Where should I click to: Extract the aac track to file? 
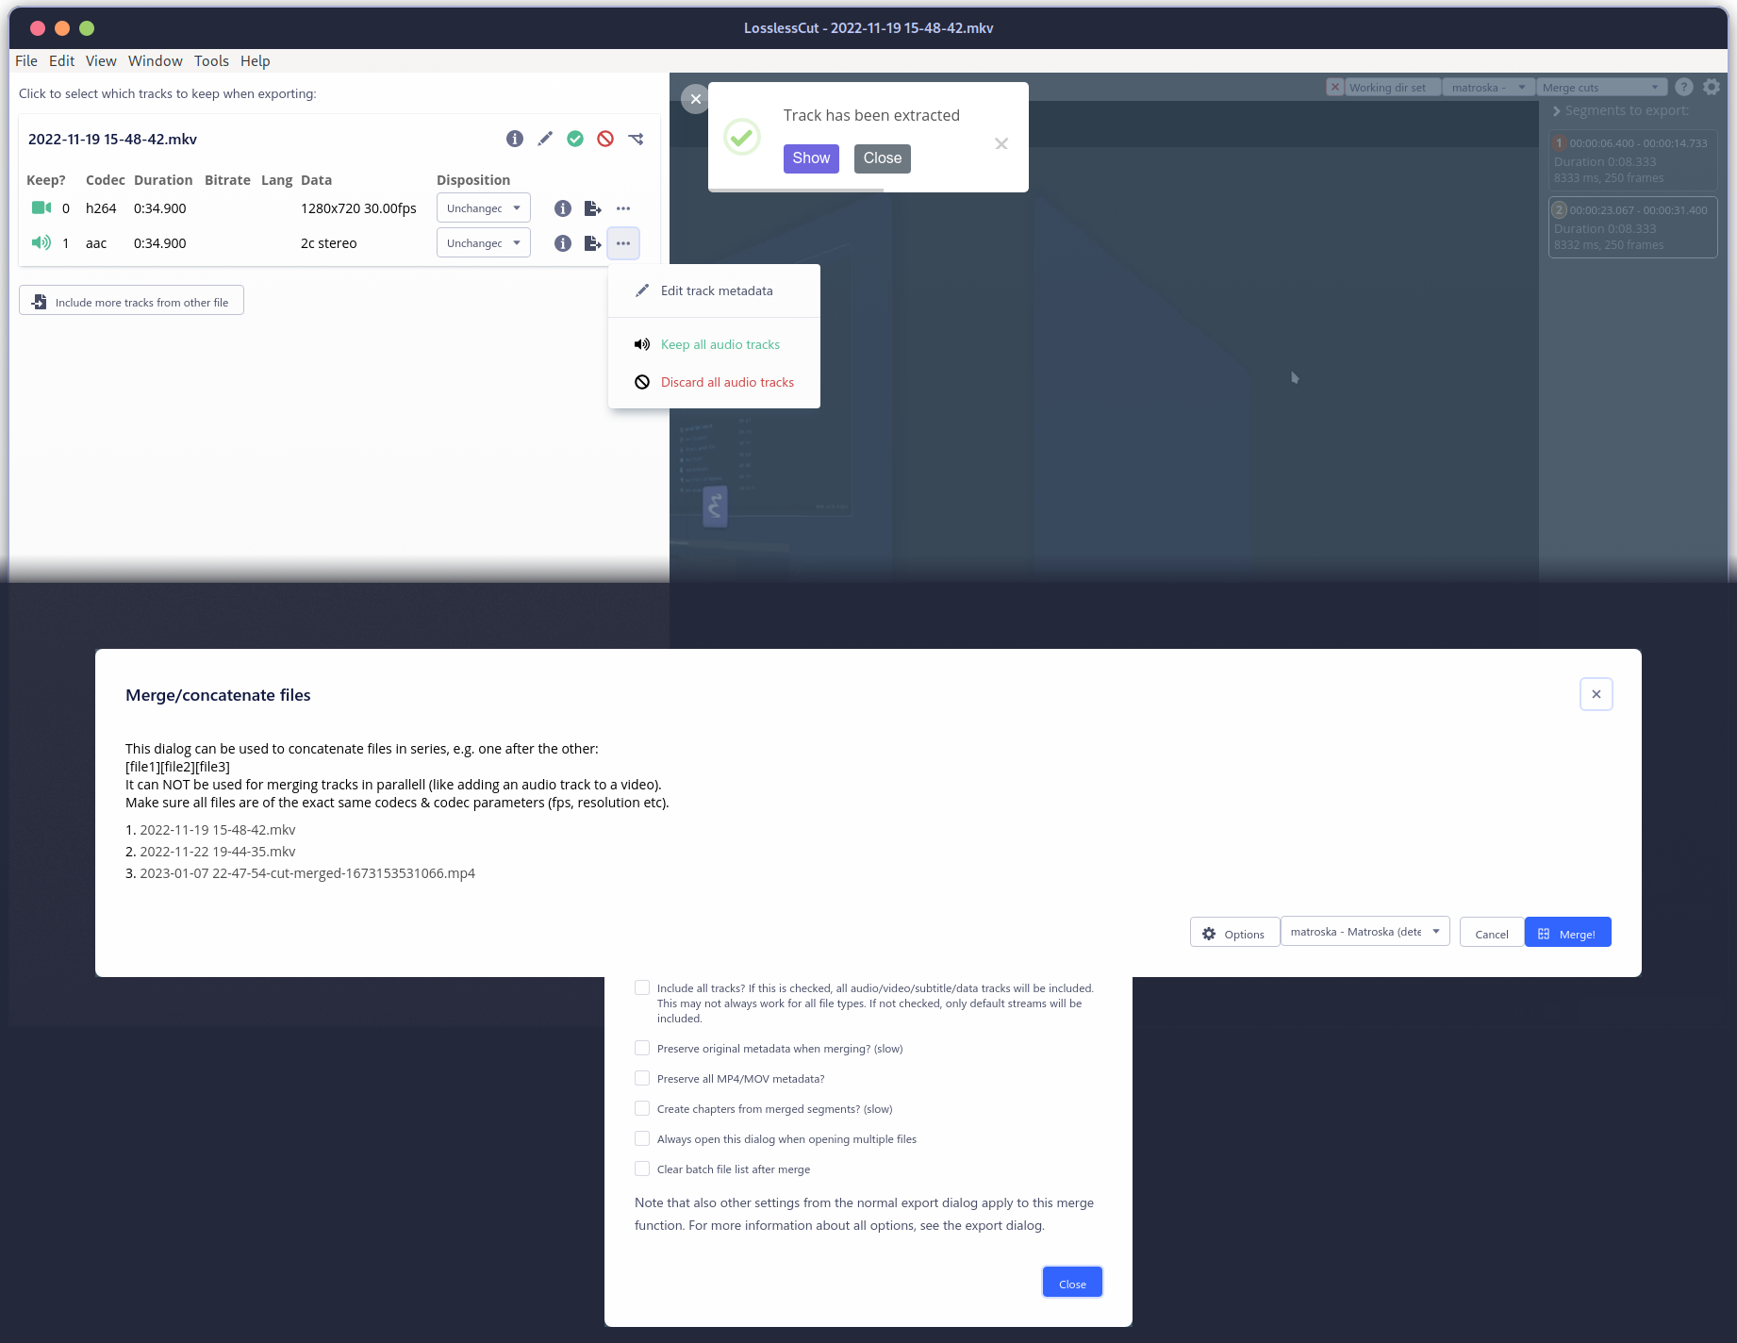click(593, 243)
